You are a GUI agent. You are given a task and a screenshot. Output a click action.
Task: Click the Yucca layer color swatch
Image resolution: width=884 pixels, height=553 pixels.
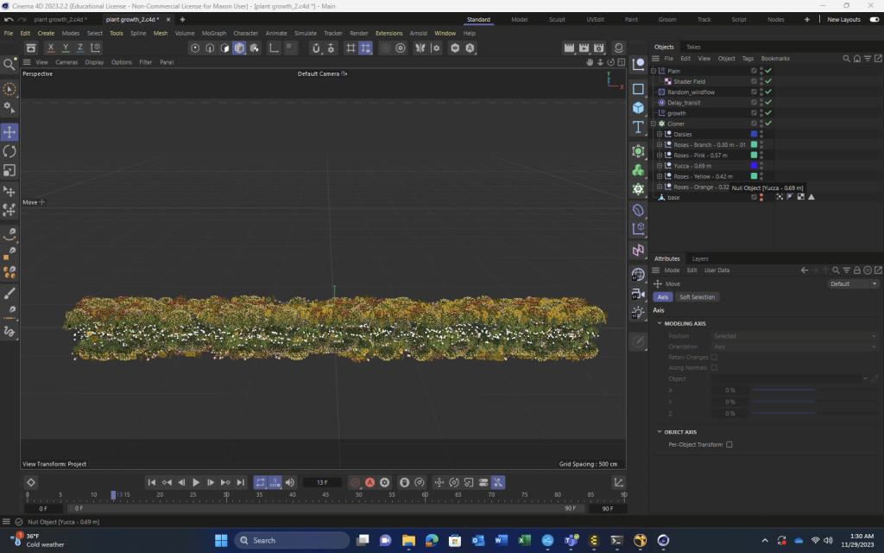coord(754,166)
